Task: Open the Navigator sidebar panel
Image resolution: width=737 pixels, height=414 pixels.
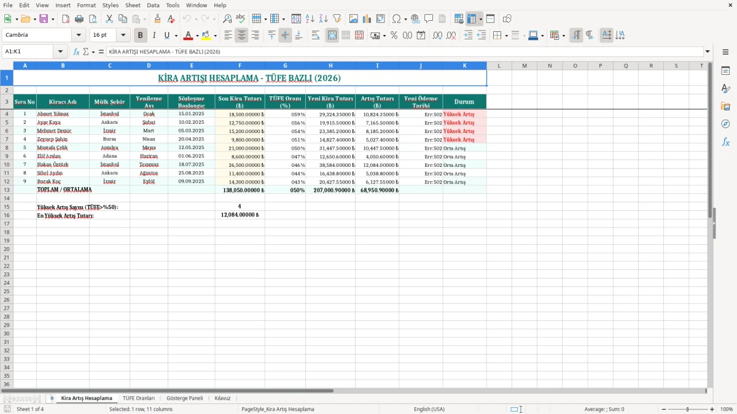Action: [725, 124]
